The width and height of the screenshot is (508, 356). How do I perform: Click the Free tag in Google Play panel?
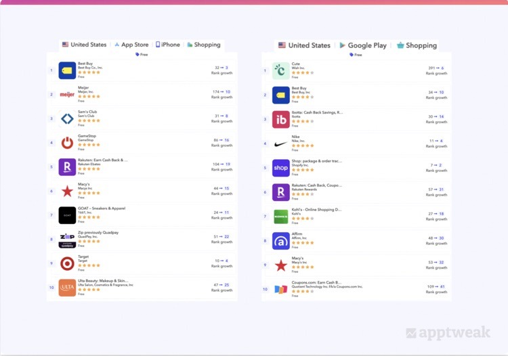pyautogui.click(x=356, y=55)
